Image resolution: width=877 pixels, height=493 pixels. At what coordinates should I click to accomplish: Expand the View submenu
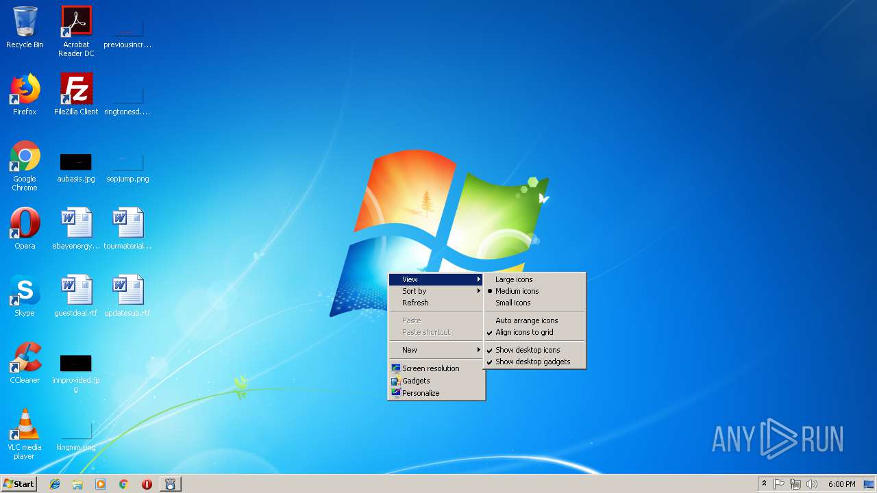click(x=436, y=279)
